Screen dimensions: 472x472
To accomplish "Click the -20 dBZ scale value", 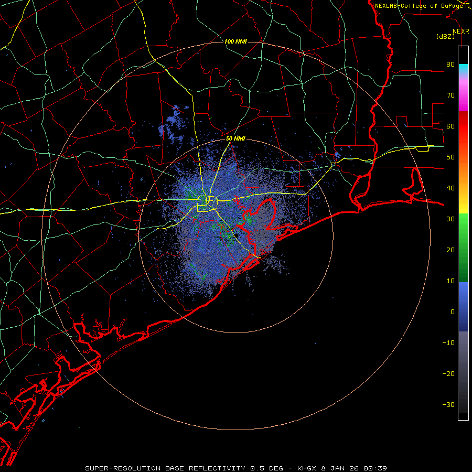I will tap(448, 373).
